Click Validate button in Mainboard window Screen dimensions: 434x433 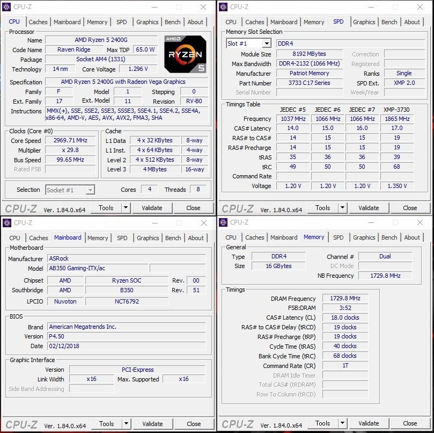point(152,423)
